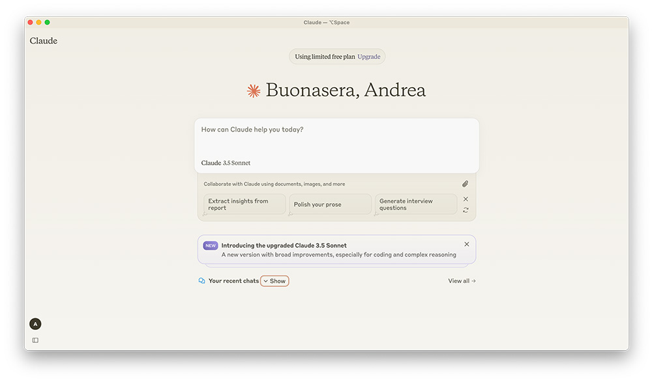The image size is (652, 382).
Task: Close the window with the red button
Action: [x=31, y=22]
